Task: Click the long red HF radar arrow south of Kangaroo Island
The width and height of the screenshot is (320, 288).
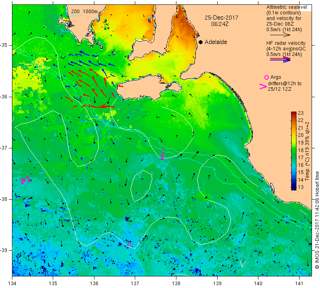Action: [x=102, y=106]
